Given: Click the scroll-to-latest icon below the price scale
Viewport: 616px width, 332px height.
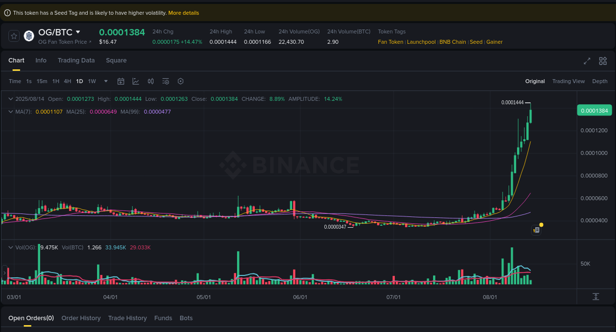Looking at the screenshot, I should pos(595,297).
